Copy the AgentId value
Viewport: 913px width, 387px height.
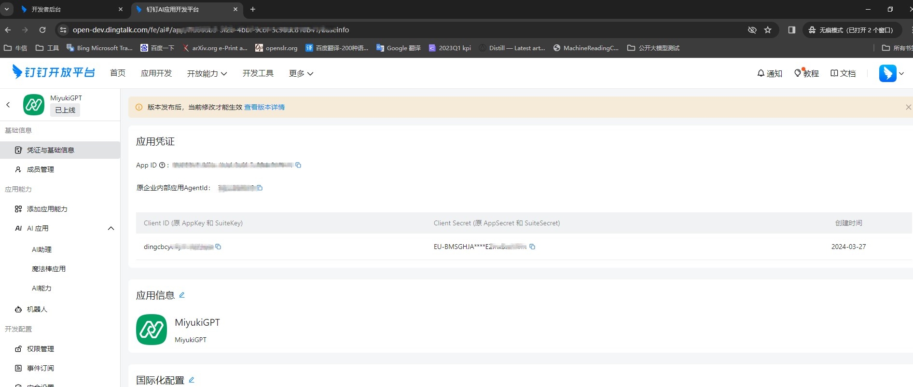[260, 188]
